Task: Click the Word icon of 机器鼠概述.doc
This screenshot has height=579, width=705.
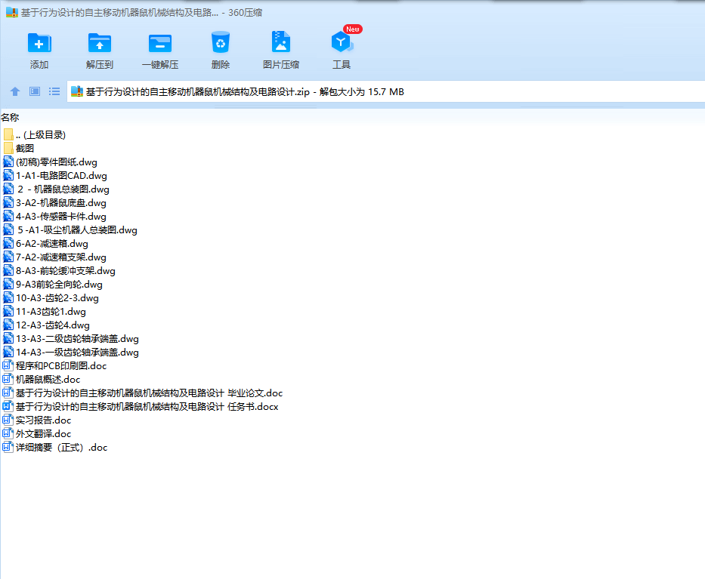Action: click(x=8, y=379)
